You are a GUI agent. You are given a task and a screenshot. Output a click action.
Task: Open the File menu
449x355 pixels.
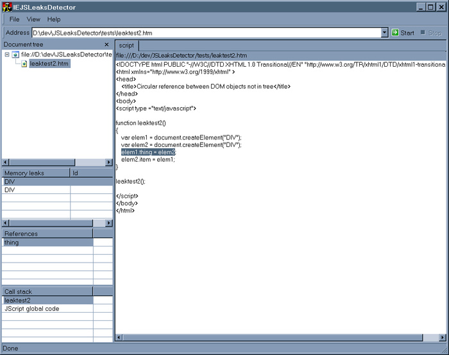pyautogui.click(x=14, y=19)
